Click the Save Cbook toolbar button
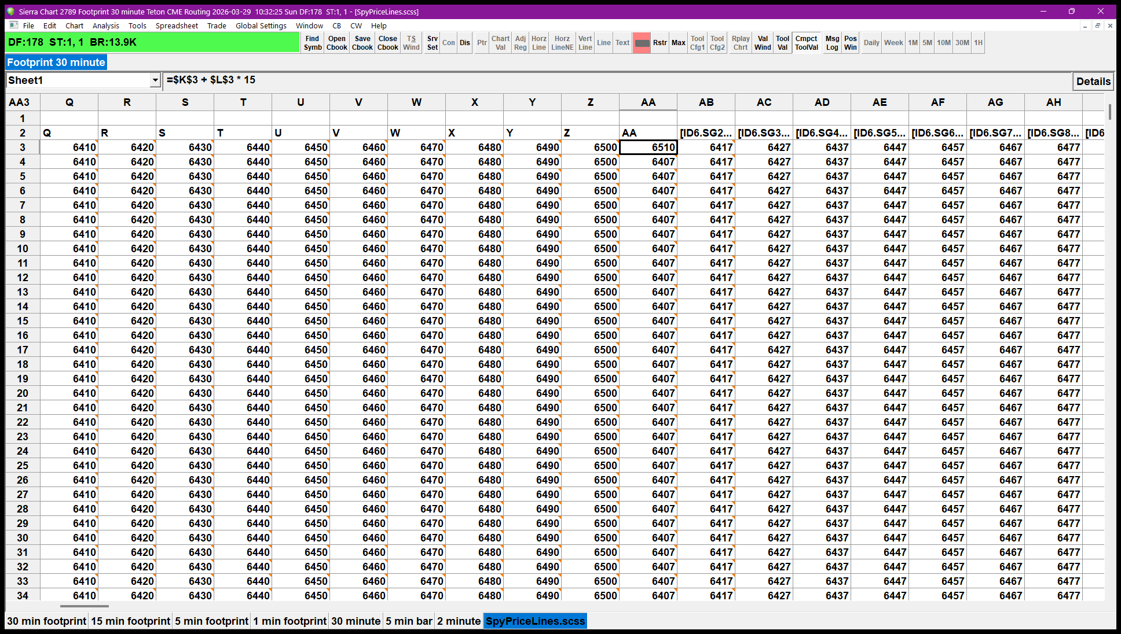This screenshot has width=1121, height=634. (362, 43)
